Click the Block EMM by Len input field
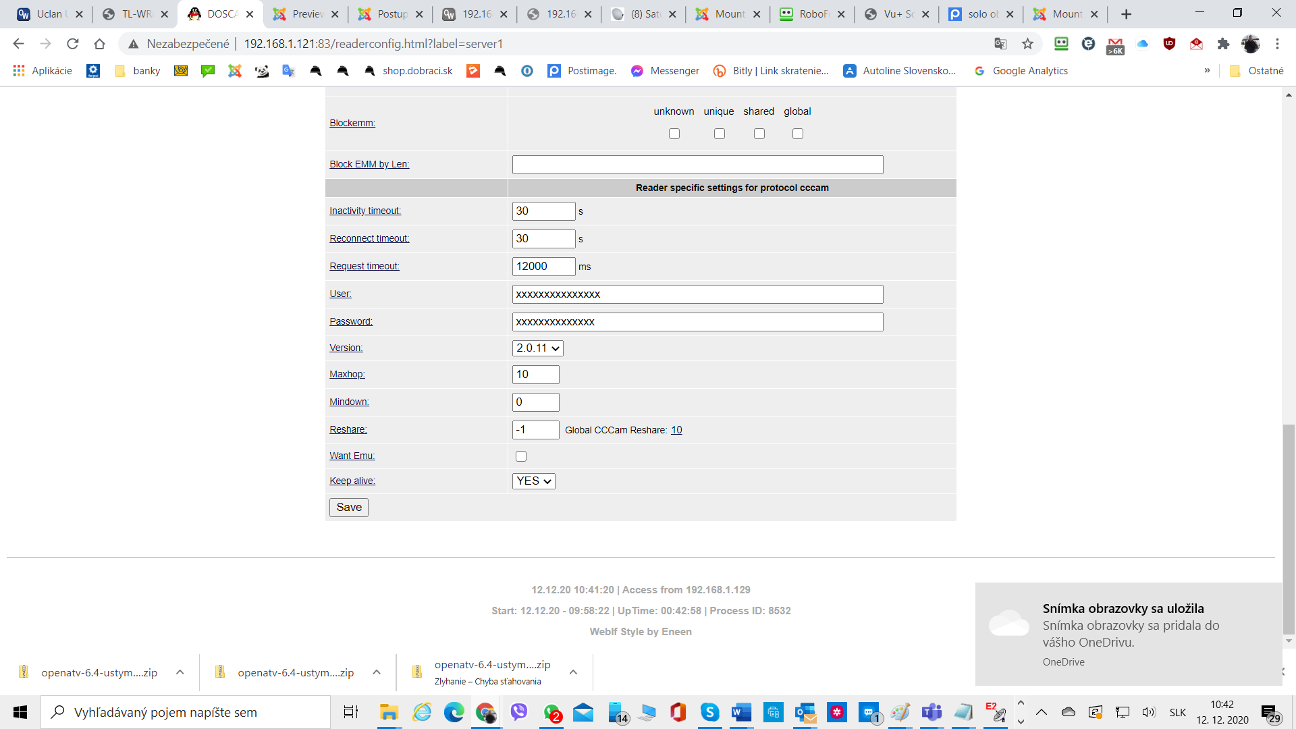This screenshot has height=729, width=1296. click(x=697, y=165)
